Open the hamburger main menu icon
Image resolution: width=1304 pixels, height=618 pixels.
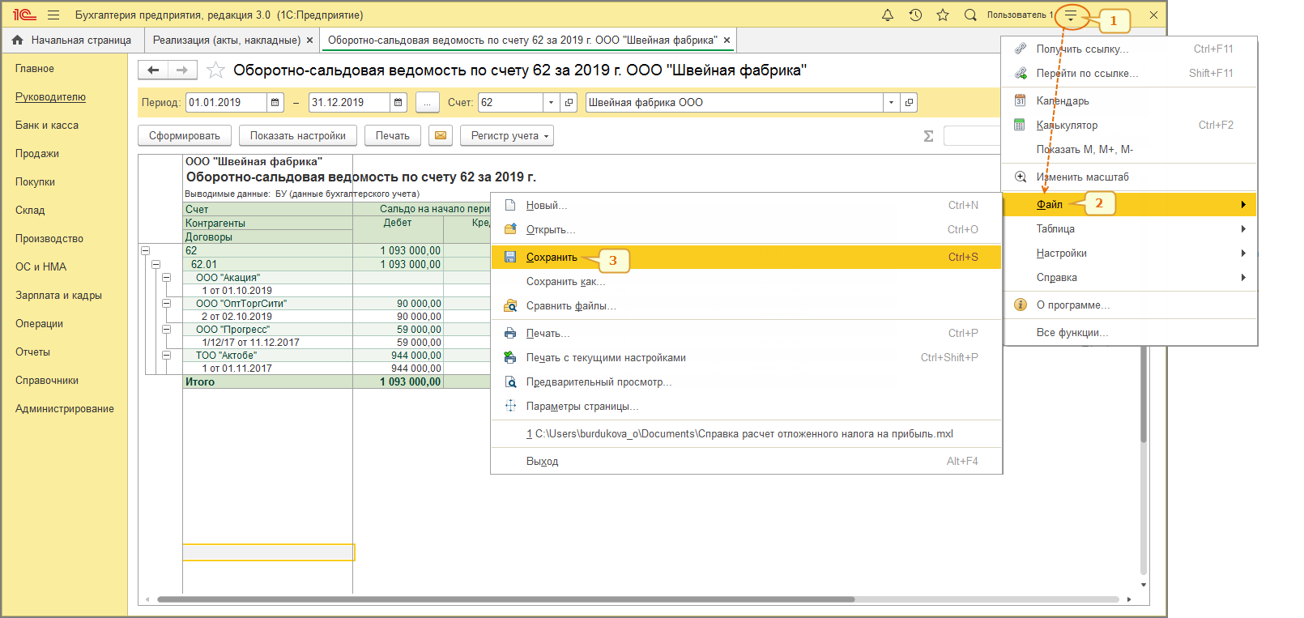[x=53, y=15]
